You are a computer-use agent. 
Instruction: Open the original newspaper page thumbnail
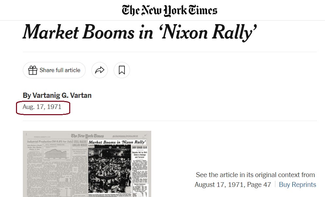tap(87, 164)
